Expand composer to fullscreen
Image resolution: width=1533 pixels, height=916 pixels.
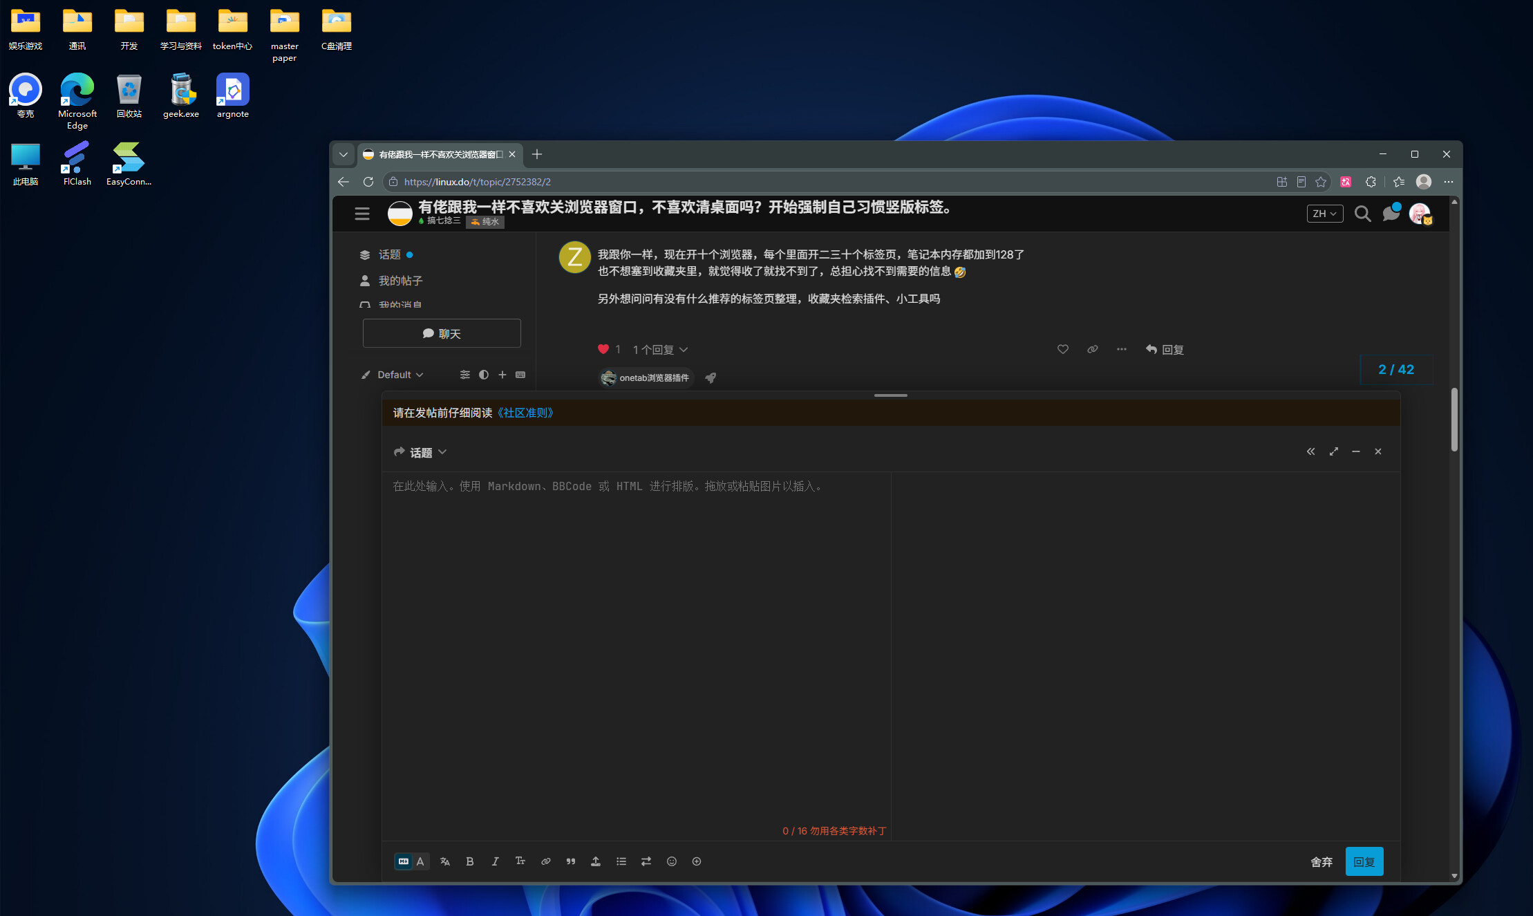[1334, 451]
